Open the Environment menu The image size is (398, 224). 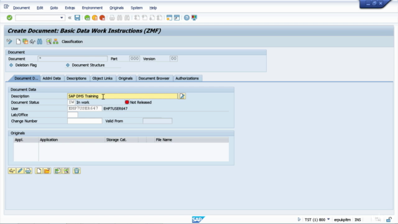point(92,8)
